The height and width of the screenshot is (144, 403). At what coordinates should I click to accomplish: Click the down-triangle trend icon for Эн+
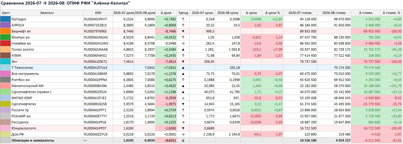[183, 61]
